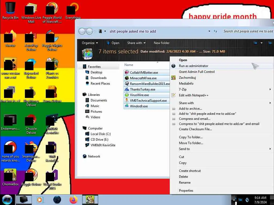
Task: Click the Explorer Forward arrow button
Action: click(89, 31)
